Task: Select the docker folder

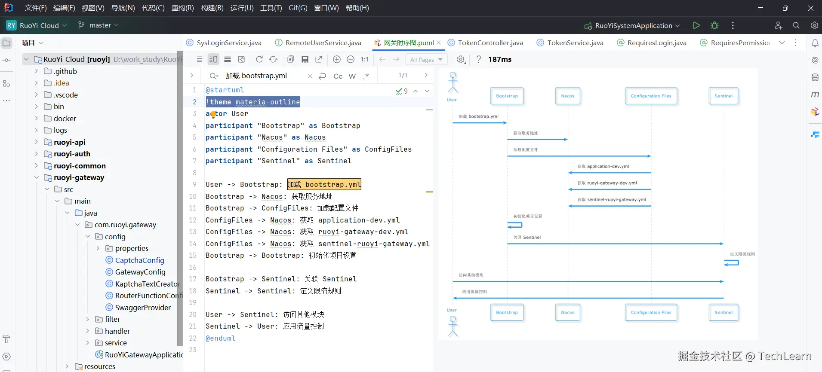Action: [65, 119]
